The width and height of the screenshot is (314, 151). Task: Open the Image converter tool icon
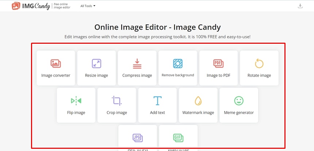pyautogui.click(x=55, y=63)
